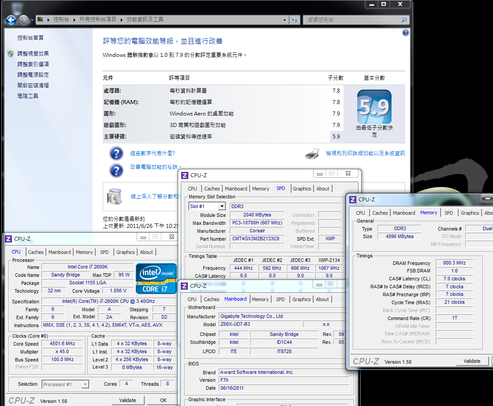Go to 控制台首頁 in the sidebar
493x406 pixels.
tap(30, 38)
